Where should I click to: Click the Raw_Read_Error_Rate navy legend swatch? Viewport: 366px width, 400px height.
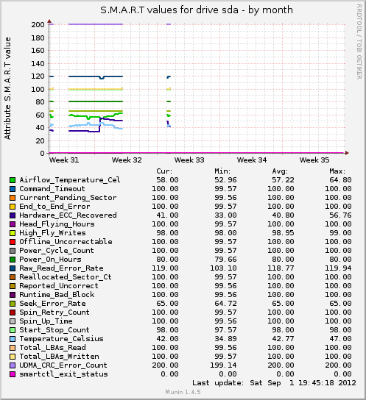(x=13, y=268)
